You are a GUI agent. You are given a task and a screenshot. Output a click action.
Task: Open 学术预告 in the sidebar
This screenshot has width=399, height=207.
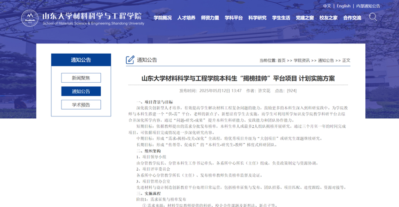click(x=81, y=104)
